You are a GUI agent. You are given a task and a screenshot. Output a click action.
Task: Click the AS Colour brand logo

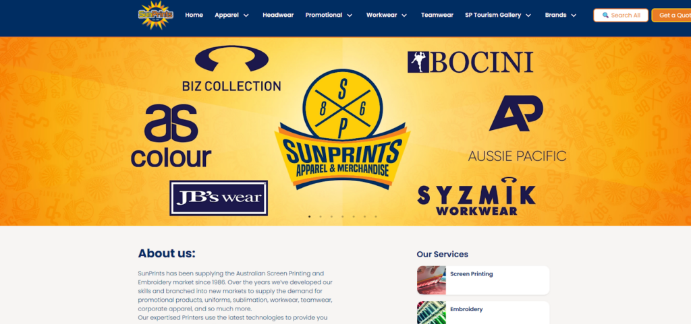[x=171, y=136]
